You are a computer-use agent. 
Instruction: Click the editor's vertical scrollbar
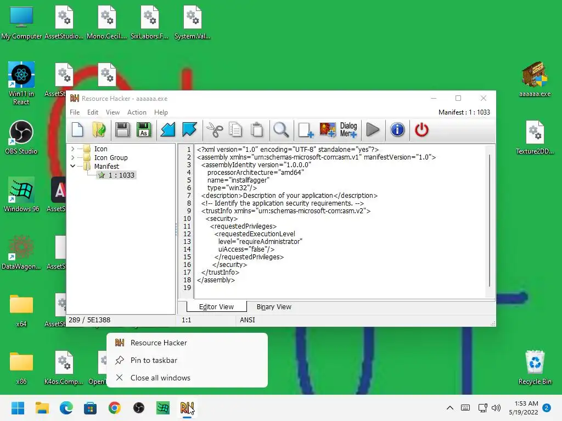pos(490,220)
